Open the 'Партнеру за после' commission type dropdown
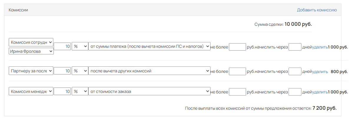Screen dimensions: 353x122 click(x=31, y=71)
